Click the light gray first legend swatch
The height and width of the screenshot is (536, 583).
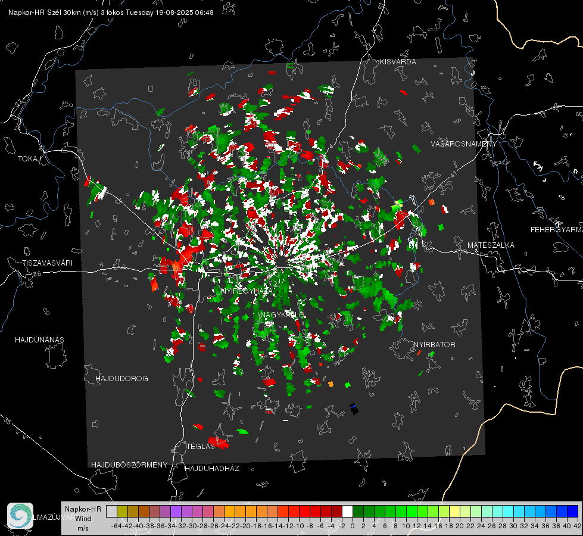(x=111, y=511)
